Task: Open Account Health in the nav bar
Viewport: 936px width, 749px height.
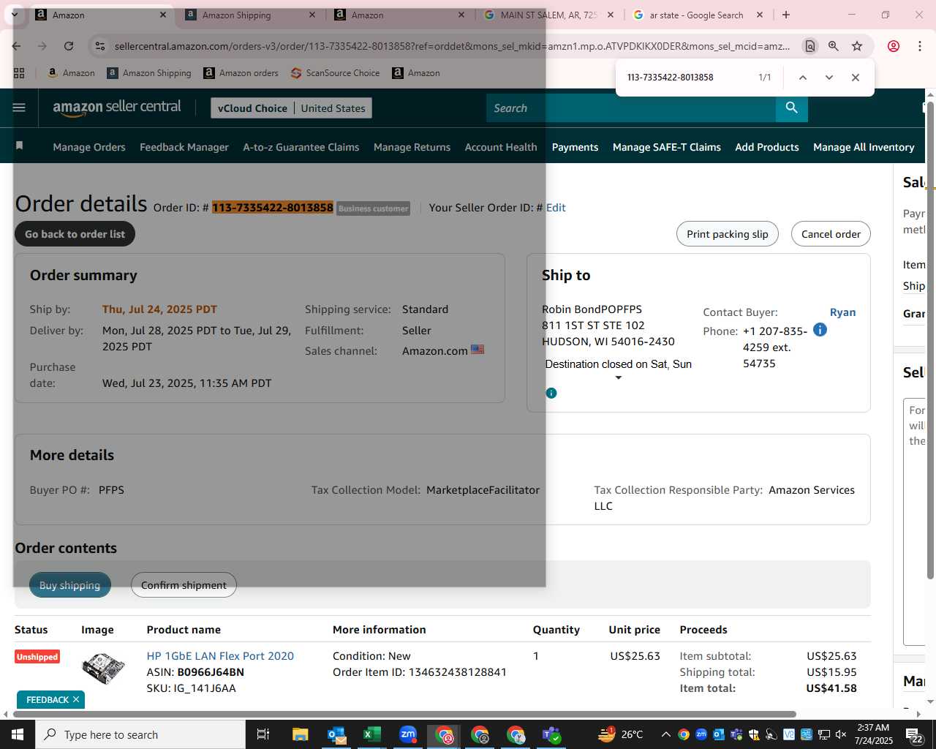Action: tap(501, 147)
